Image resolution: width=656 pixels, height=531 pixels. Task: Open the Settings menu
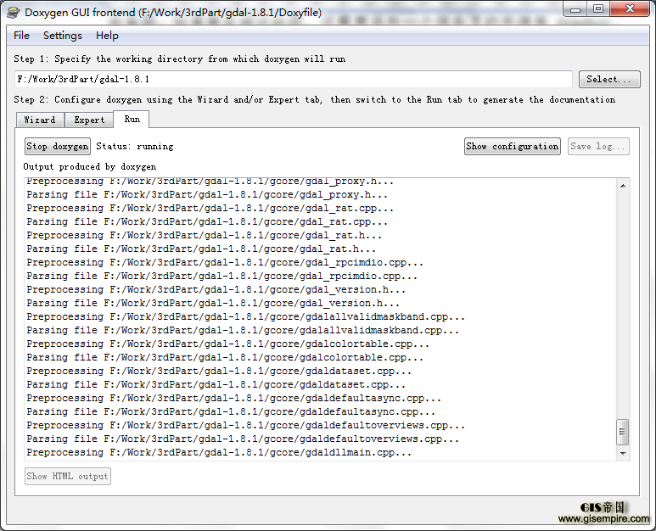(x=62, y=36)
